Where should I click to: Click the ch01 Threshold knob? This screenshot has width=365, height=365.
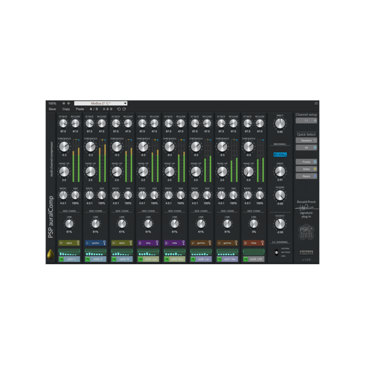[64, 147]
